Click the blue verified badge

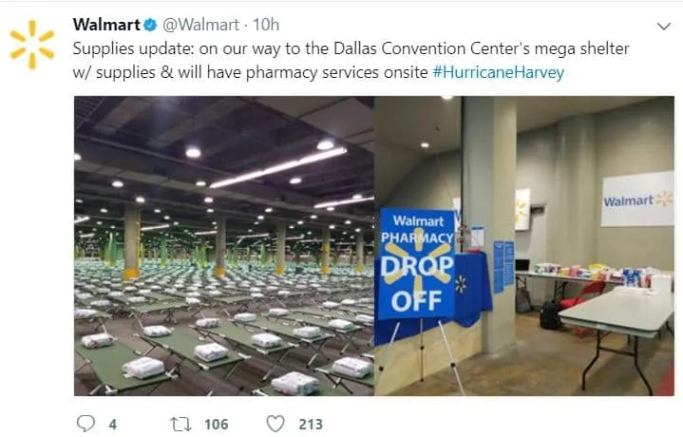150,25
